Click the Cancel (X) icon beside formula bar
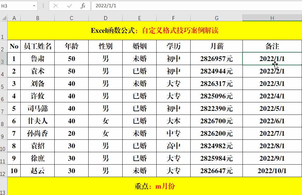This screenshot has width=302, height=195. click(56, 5)
